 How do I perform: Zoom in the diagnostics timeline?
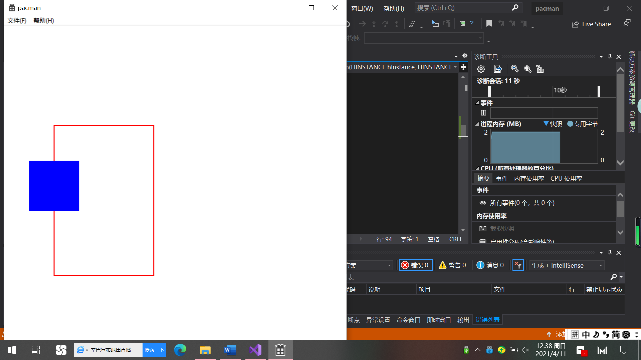pos(514,69)
